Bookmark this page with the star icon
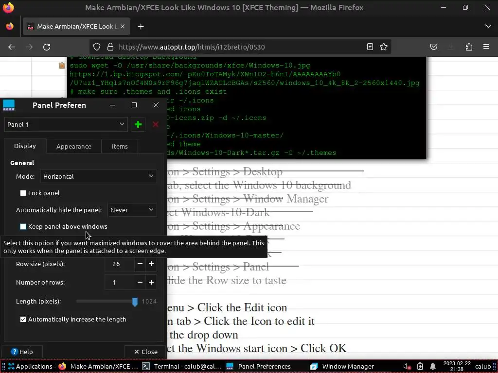Image resolution: width=498 pixels, height=373 pixels. pos(384,47)
